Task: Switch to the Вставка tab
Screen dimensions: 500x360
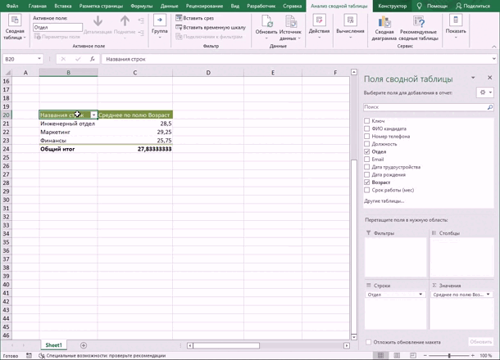Action: [63, 6]
